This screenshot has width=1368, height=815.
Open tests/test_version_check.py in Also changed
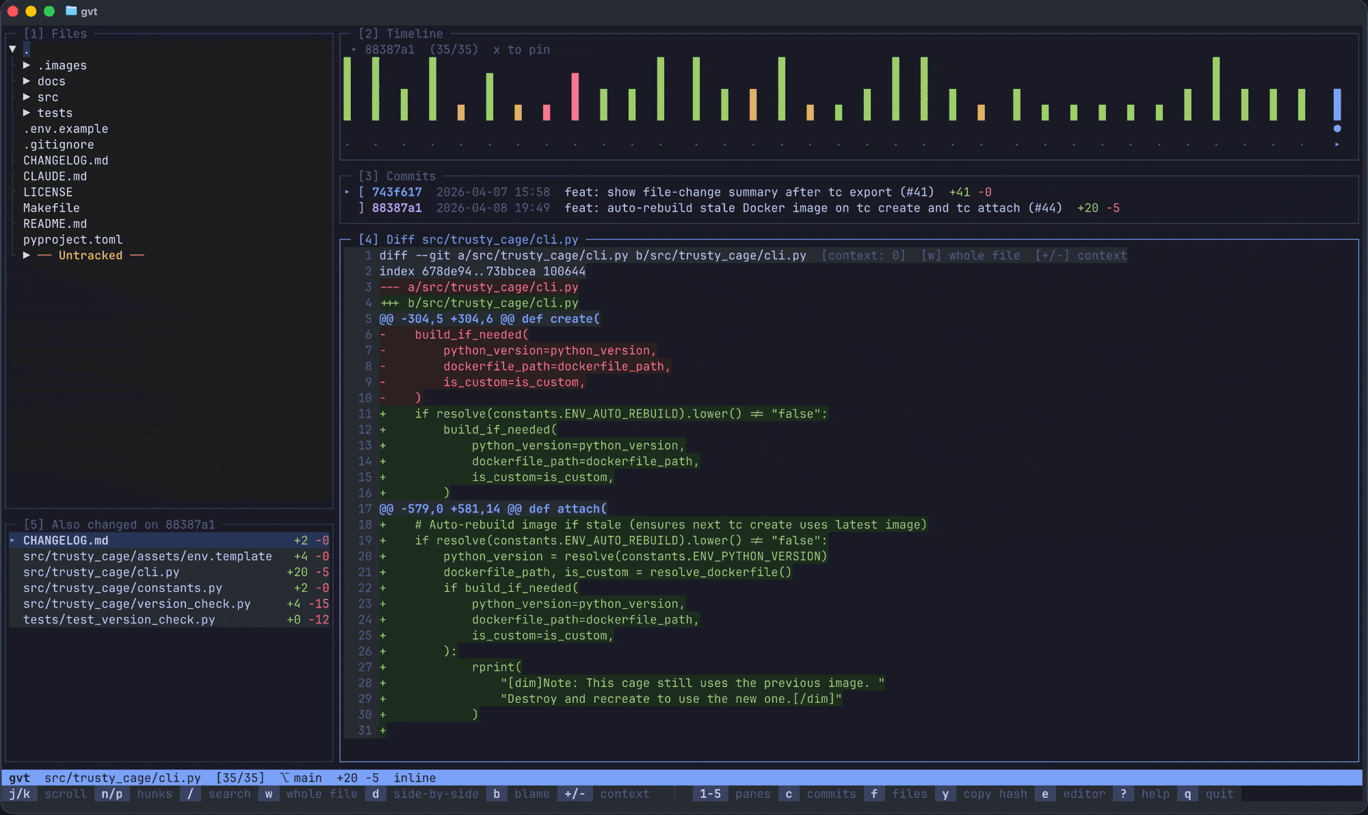119,619
